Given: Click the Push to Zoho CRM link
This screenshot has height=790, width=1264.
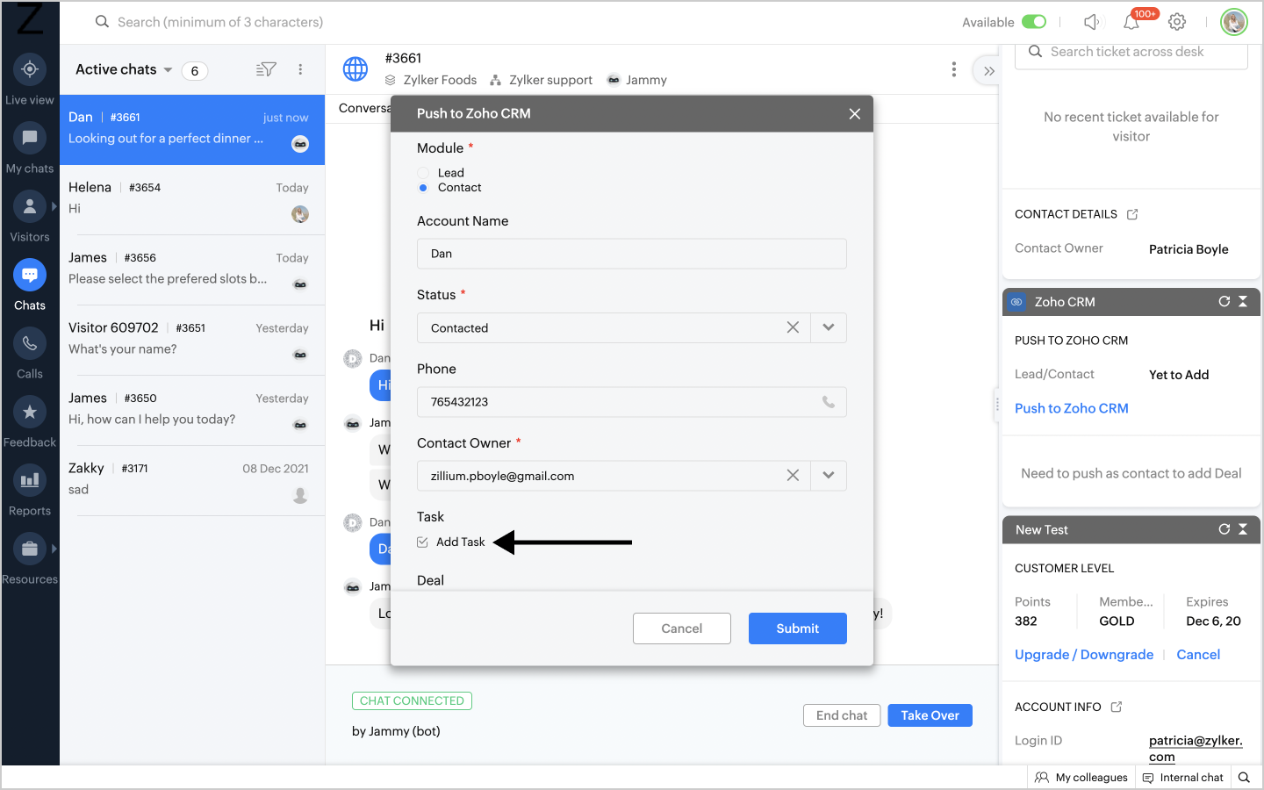Looking at the screenshot, I should pyautogui.click(x=1072, y=408).
